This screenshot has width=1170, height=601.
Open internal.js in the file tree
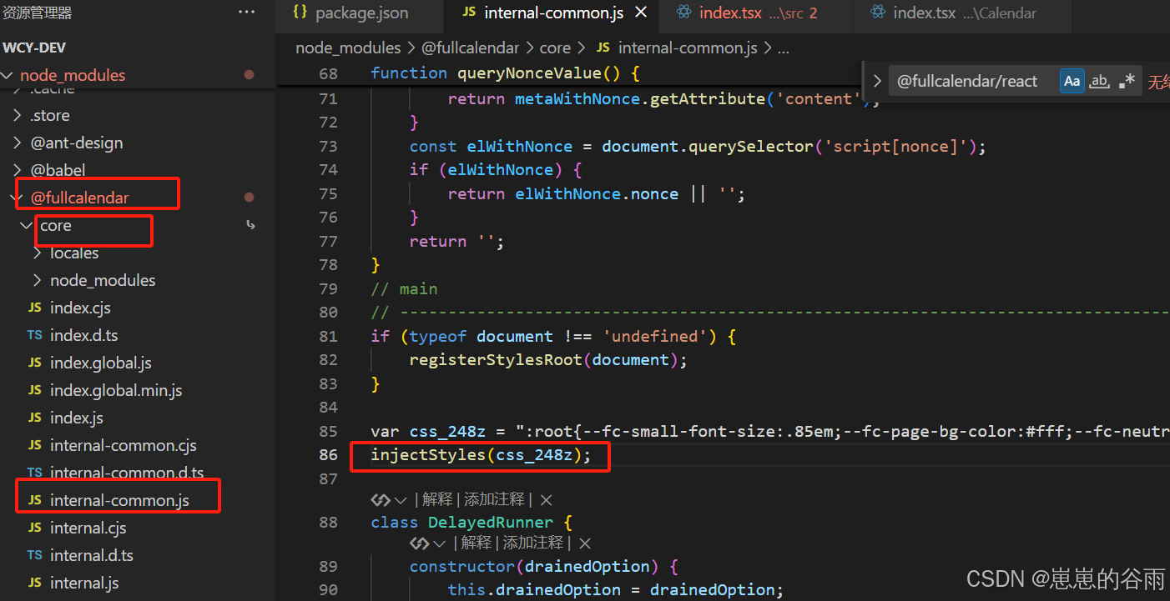click(84, 583)
